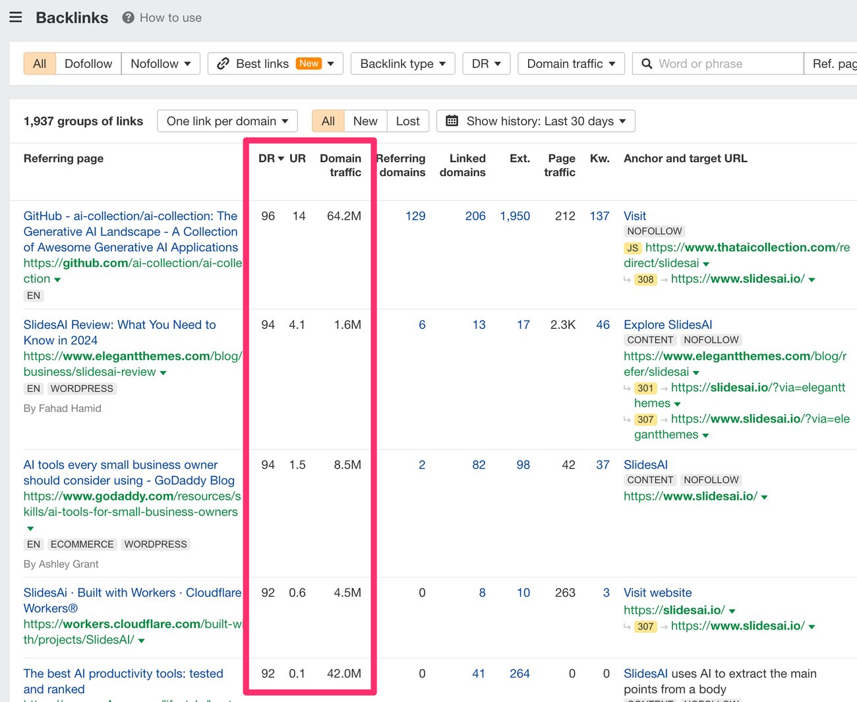Screen dimensions: 857x702
Task: Open the One link per domain dropdown
Action: click(x=227, y=121)
